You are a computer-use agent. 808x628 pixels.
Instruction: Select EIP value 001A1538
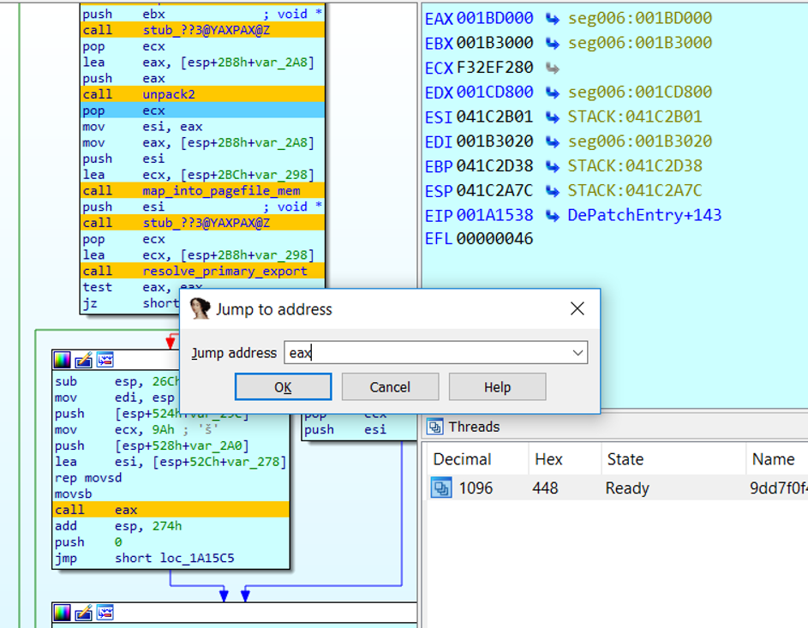[494, 215]
